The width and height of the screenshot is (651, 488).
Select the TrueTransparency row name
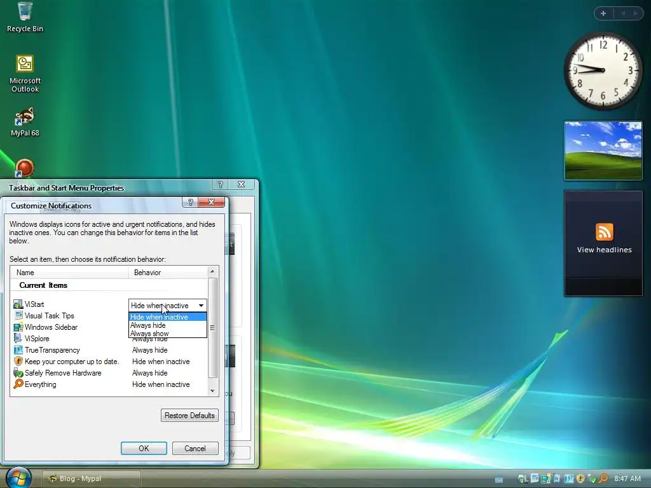[x=52, y=350]
